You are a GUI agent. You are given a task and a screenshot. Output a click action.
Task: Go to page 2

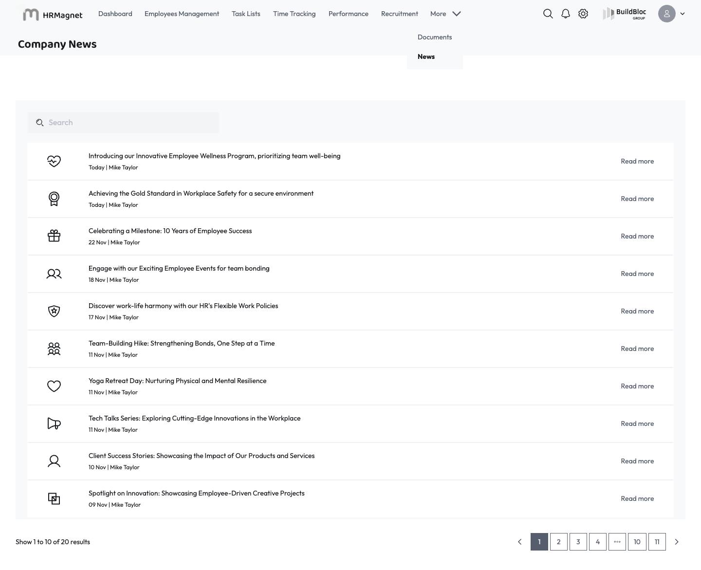click(x=559, y=542)
